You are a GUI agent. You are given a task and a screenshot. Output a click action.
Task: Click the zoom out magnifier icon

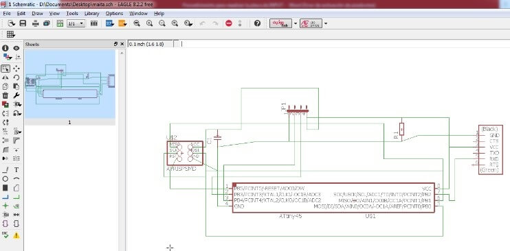162,23
